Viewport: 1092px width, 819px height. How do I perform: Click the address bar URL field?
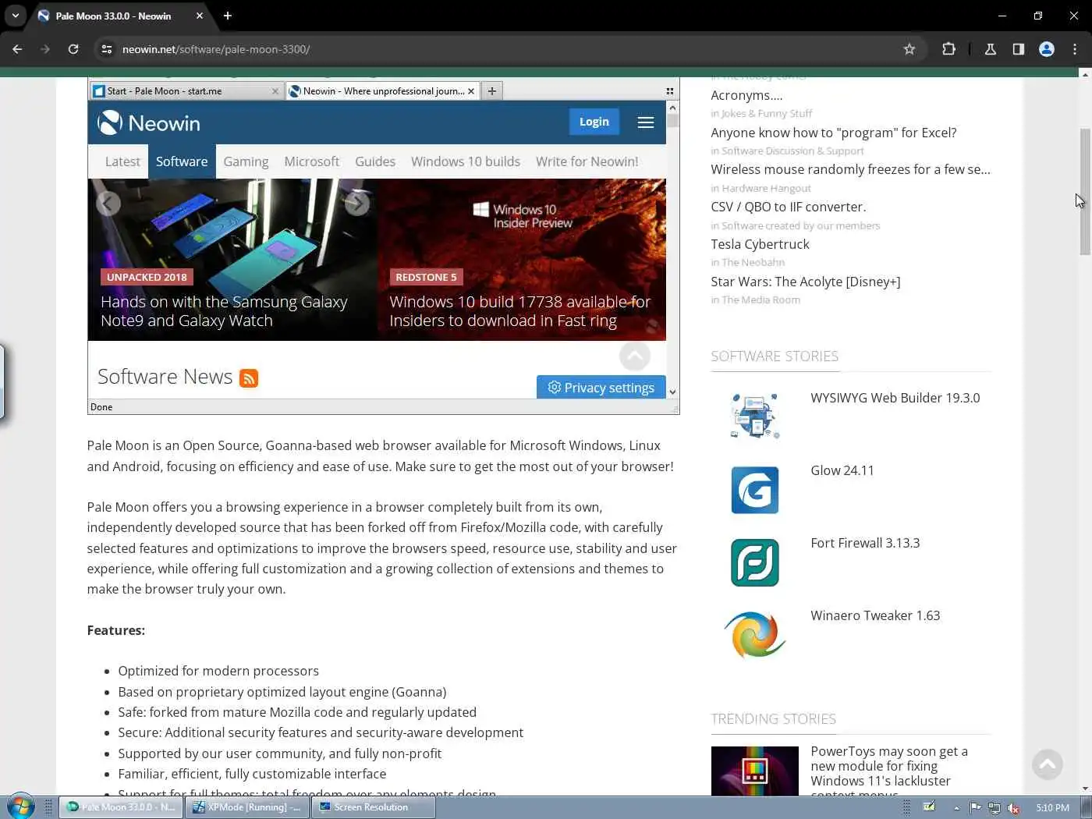click(507, 49)
